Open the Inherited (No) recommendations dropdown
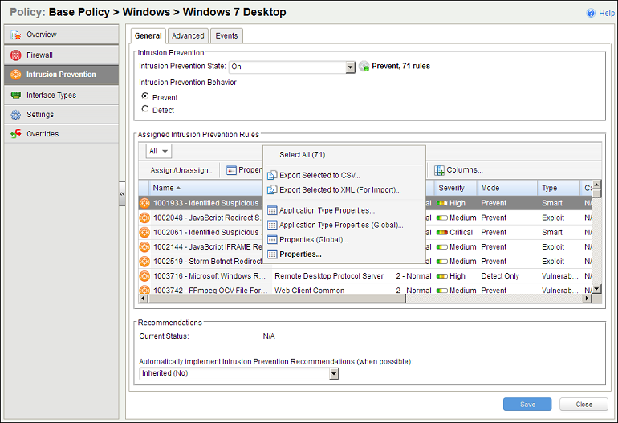 tap(334, 373)
